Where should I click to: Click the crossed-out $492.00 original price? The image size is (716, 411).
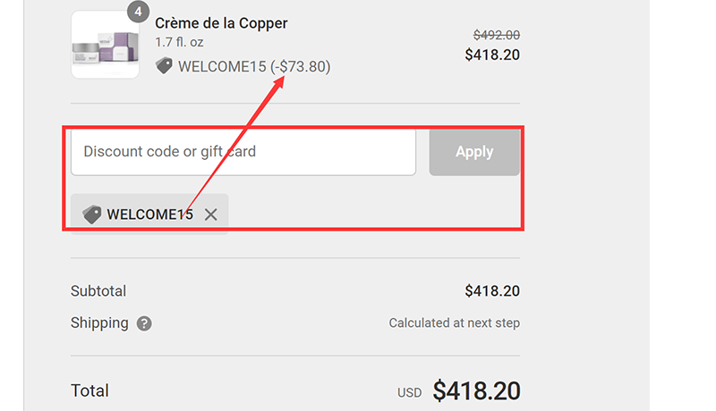(x=496, y=35)
